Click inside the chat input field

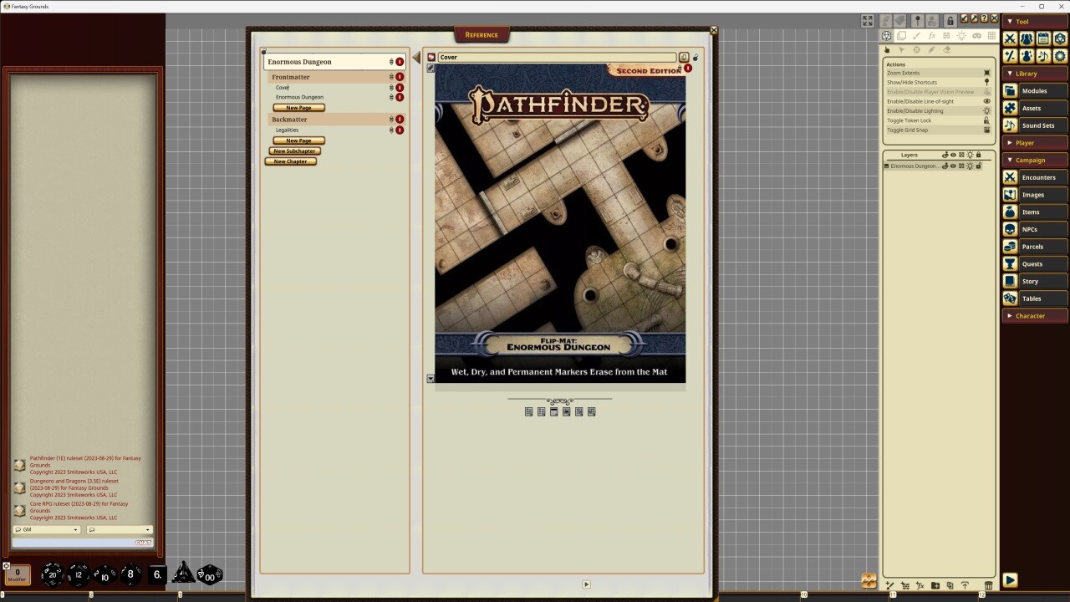[x=75, y=542]
